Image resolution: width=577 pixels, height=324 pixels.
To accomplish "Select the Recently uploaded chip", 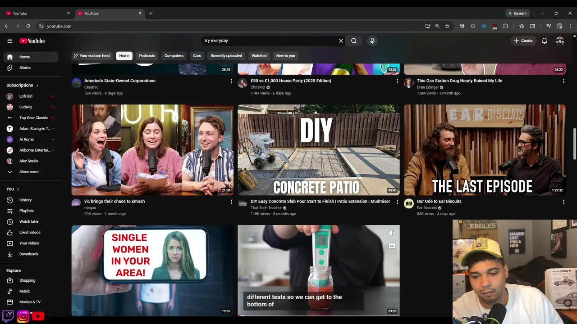I will [x=226, y=56].
